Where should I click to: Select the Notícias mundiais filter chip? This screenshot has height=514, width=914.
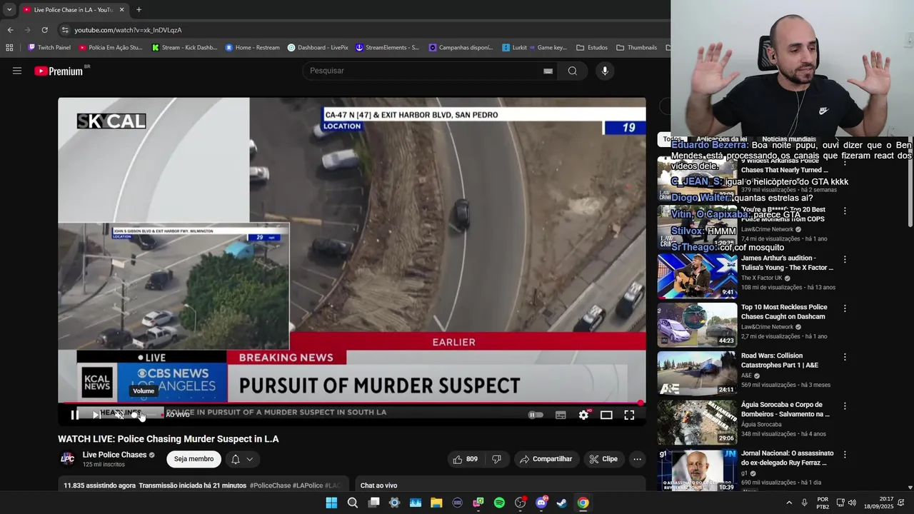[789, 139]
